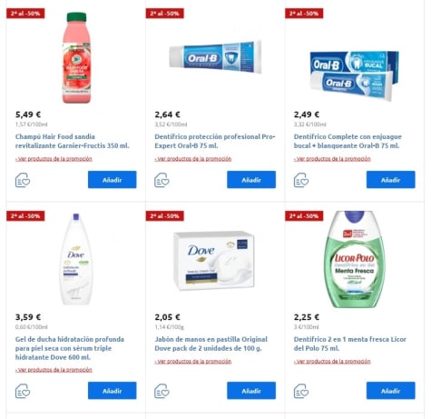Click wishlist icon for Oral-B Pro-Expert toothpaste

click(x=162, y=180)
